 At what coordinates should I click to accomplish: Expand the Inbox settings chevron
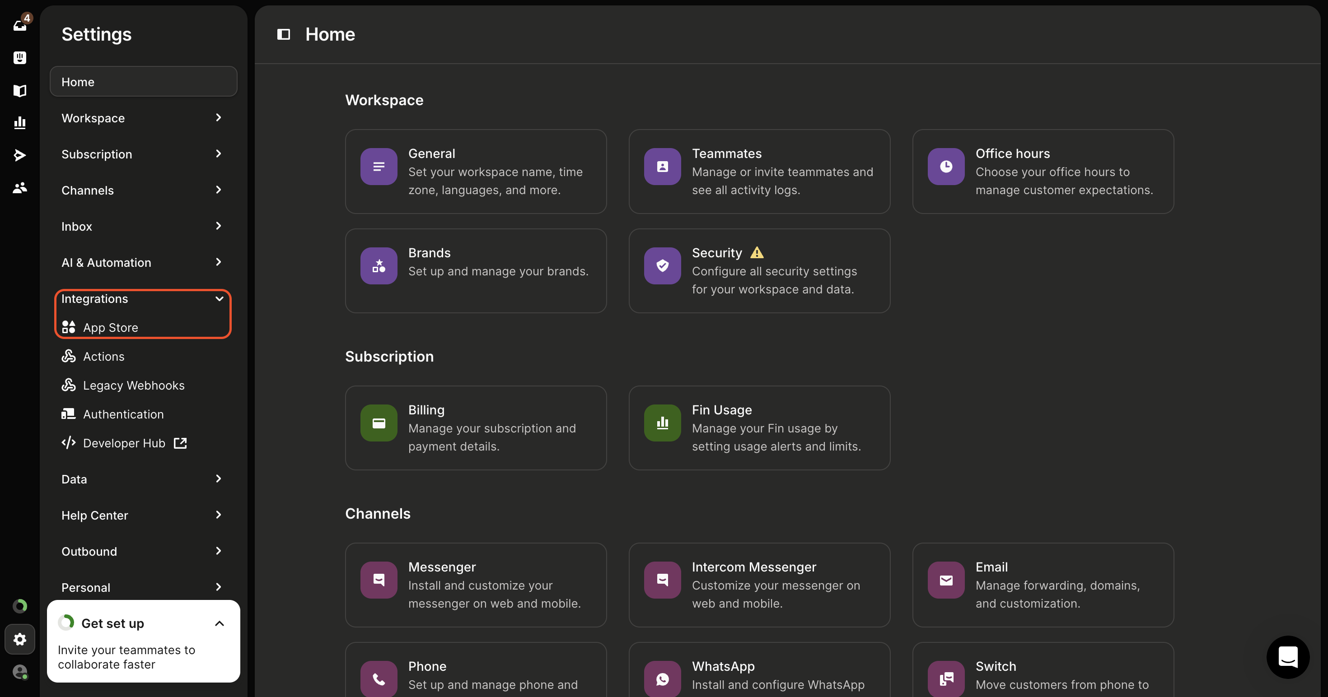[x=219, y=226]
